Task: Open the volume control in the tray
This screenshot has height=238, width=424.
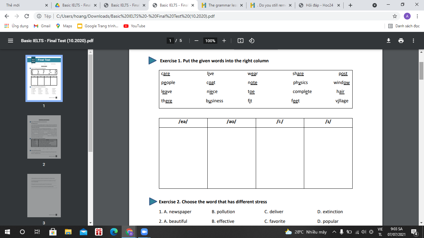Action: pos(364,232)
